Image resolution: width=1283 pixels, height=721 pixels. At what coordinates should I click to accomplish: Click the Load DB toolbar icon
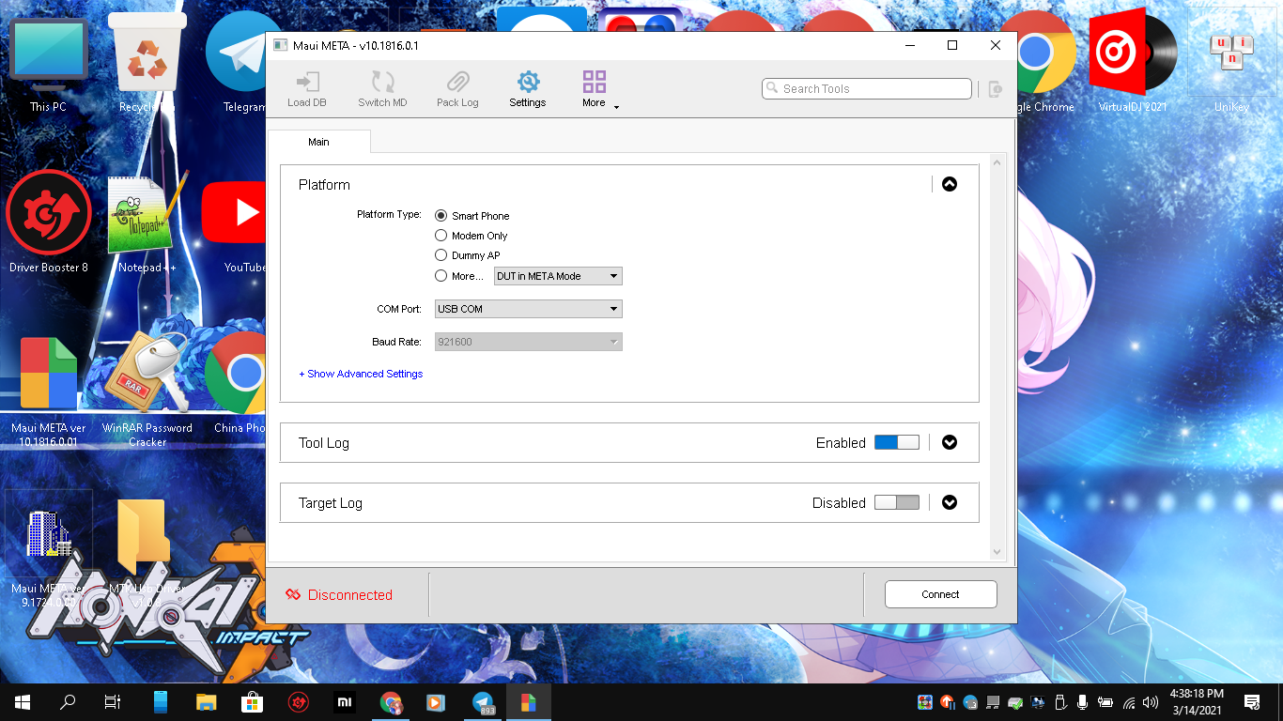307,89
